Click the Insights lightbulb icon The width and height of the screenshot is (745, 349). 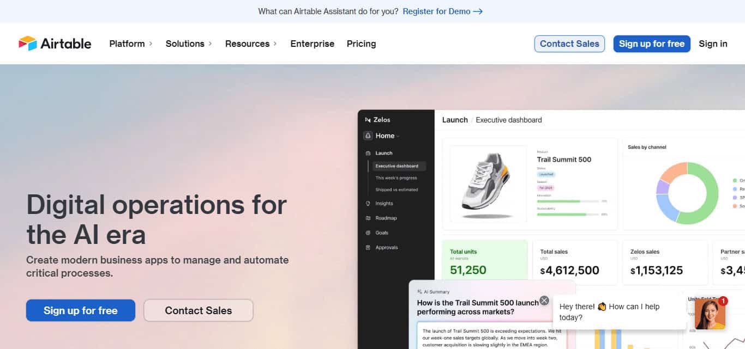click(368, 204)
